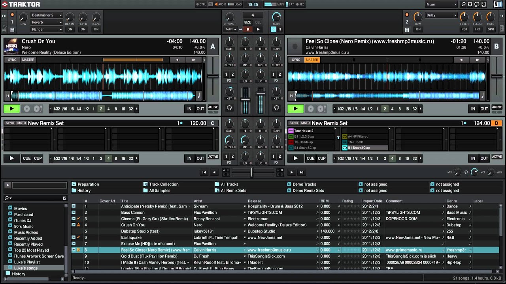The height and width of the screenshot is (284, 506).
Task: Toggle the cruise headphones icon in header
Action: point(477,4)
